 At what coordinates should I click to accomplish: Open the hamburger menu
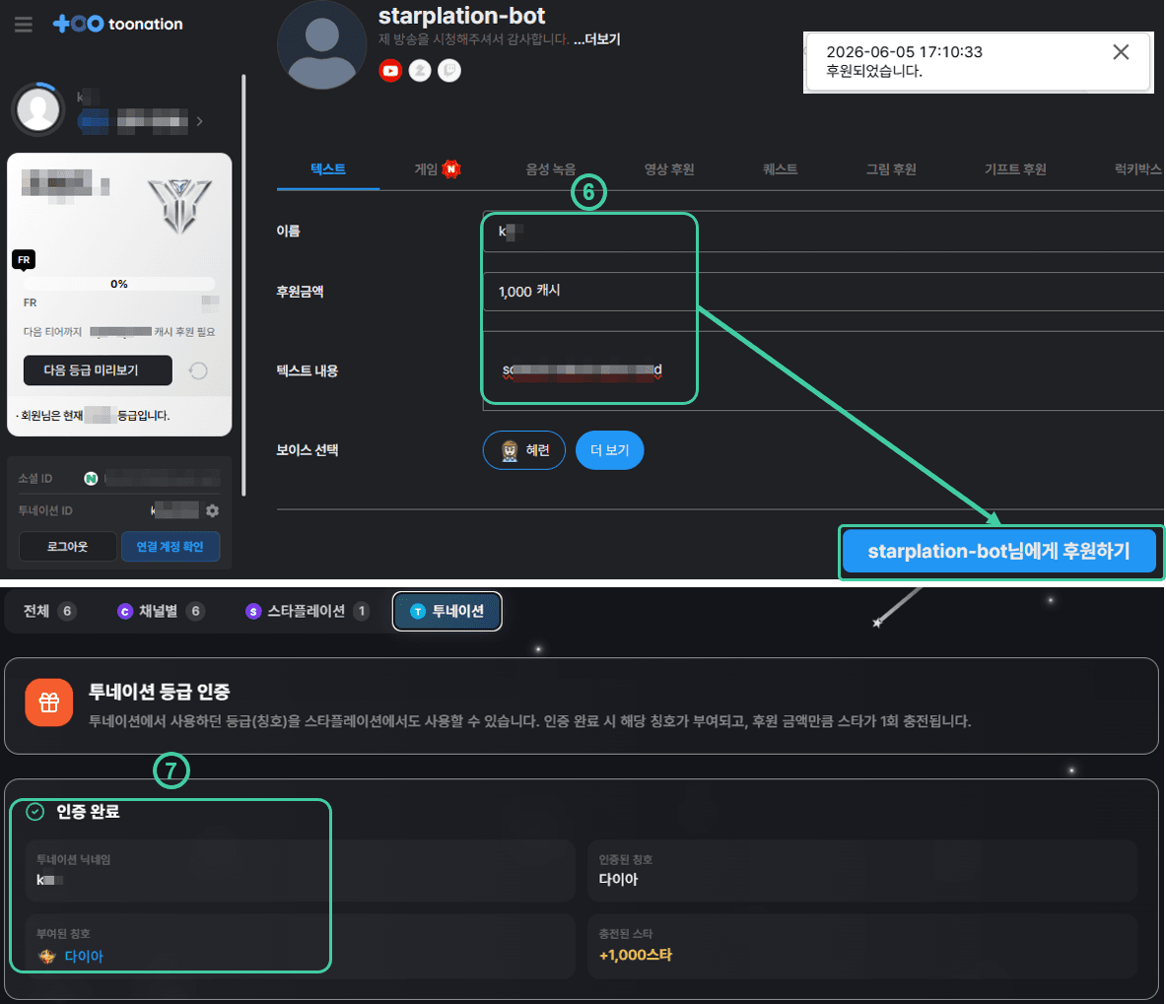23,24
